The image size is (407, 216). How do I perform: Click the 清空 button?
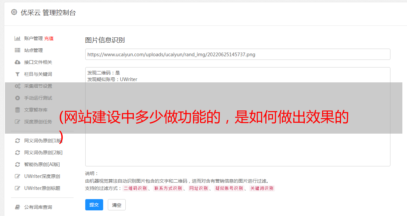pyautogui.click(x=117, y=205)
